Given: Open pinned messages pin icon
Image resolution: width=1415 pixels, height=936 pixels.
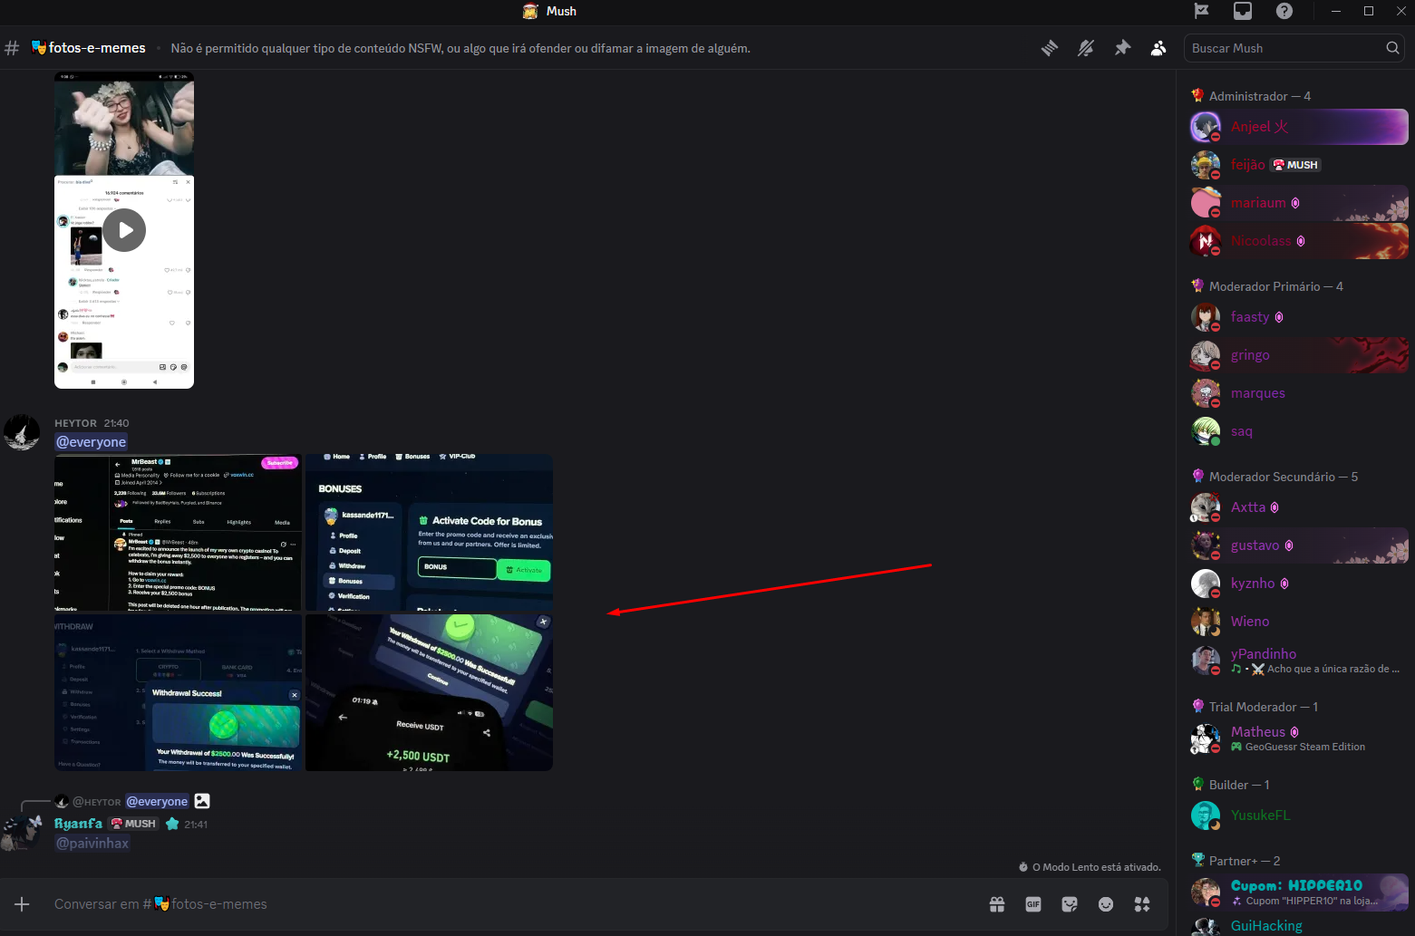Looking at the screenshot, I should pyautogui.click(x=1122, y=48).
